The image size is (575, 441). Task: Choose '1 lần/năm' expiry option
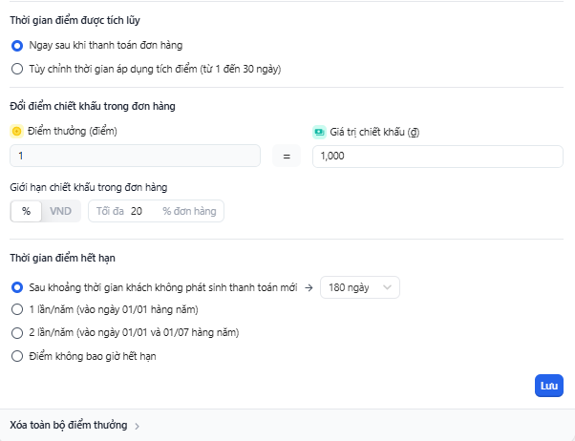[16, 309]
